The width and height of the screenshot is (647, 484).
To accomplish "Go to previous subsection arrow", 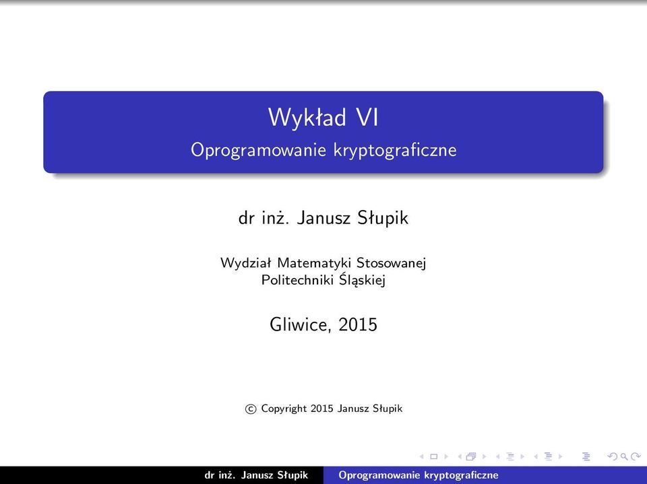I will 497,456.
